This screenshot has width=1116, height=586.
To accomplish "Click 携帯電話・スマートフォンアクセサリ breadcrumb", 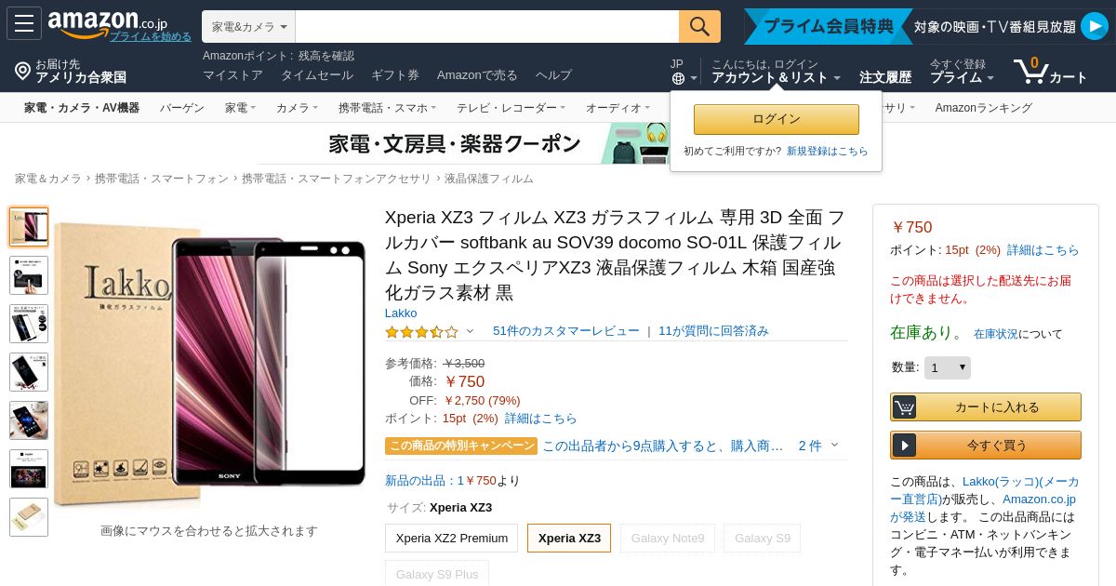I will [337, 179].
